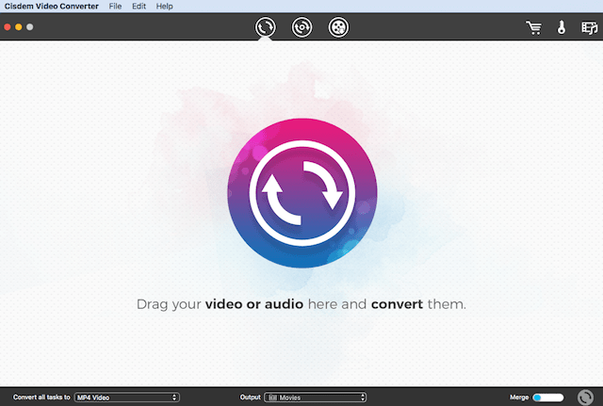Click the shopping cart purchase icon
603x406 pixels.
click(x=534, y=27)
